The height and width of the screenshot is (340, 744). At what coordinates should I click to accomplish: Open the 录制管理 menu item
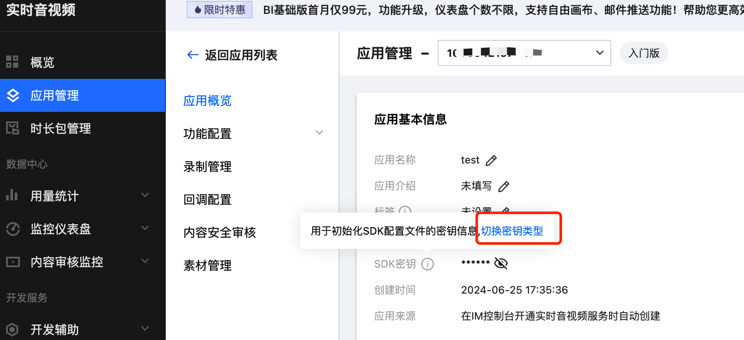click(x=207, y=167)
